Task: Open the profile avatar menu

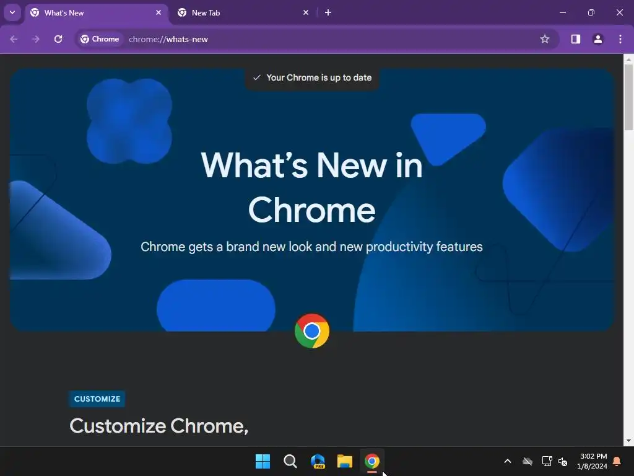Action: coord(597,39)
